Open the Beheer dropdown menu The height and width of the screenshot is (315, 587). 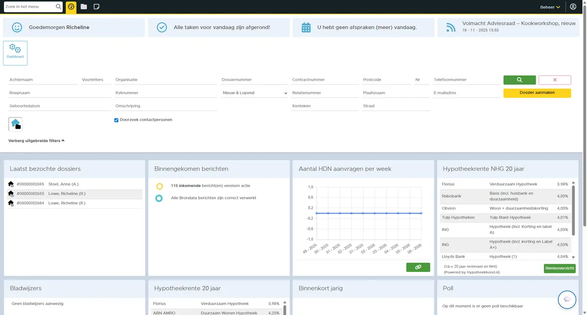click(550, 7)
